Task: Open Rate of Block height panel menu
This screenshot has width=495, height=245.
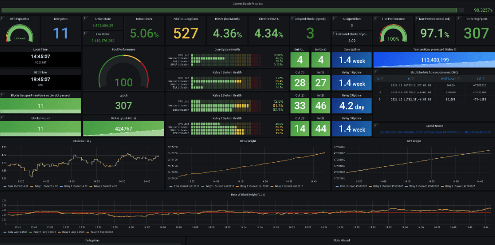Action: pos(247,194)
